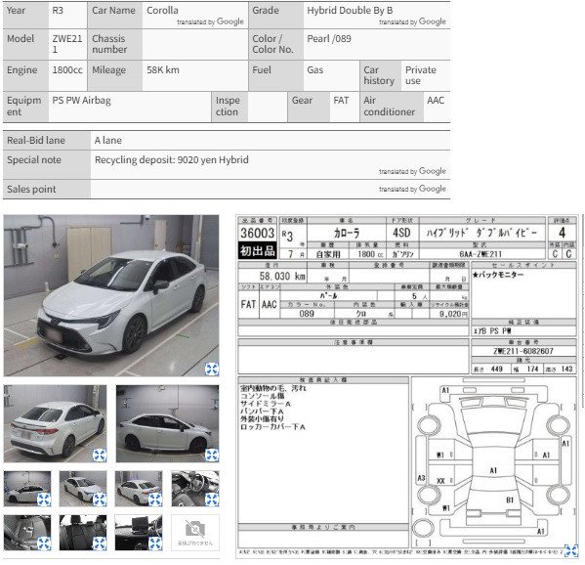Screen dimensions: 585x565
Task: Expand the dashboard navigation screen thumbnail
Action: coord(155,543)
